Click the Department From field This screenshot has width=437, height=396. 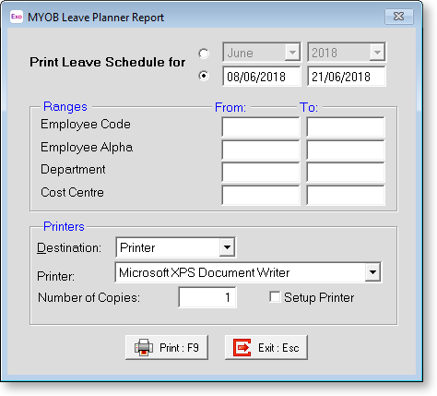click(261, 173)
